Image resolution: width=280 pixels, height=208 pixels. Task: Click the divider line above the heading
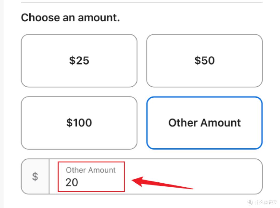[x=142, y=2]
